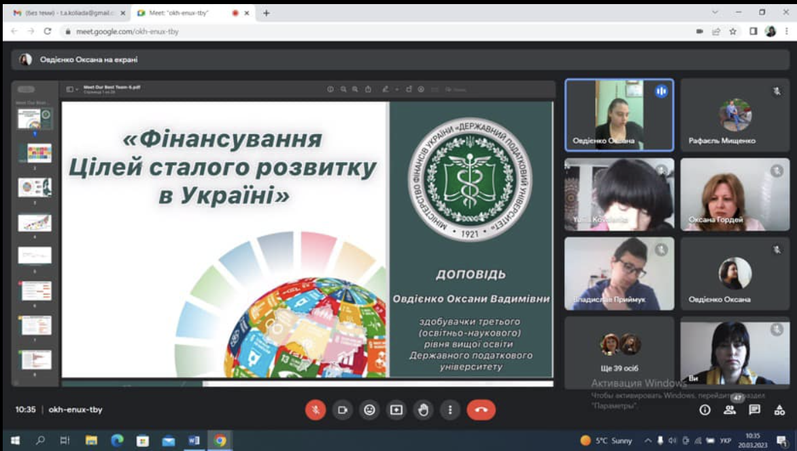
Task: Open Task View on the taskbar
Action: tap(65, 440)
